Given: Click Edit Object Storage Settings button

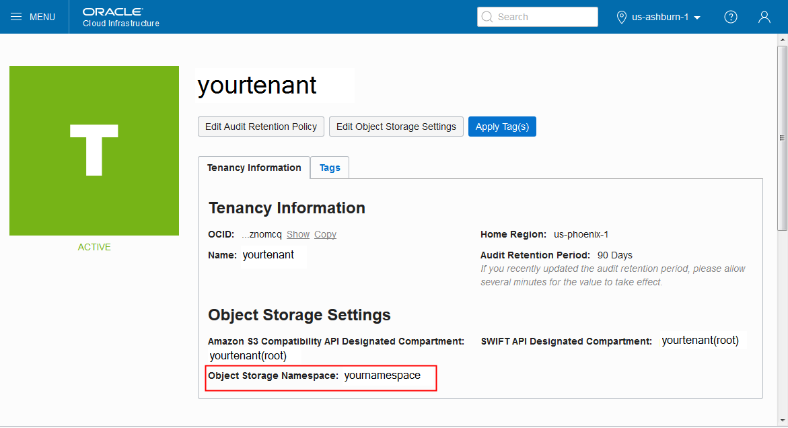Looking at the screenshot, I should pyautogui.click(x=396, y=127).
